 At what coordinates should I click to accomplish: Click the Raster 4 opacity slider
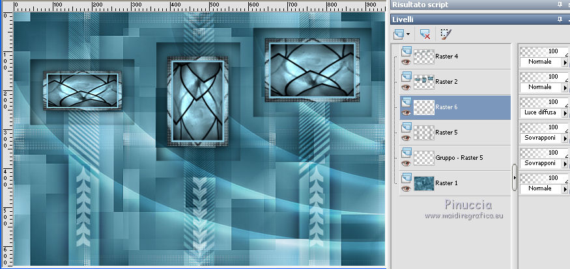point(544,52)
